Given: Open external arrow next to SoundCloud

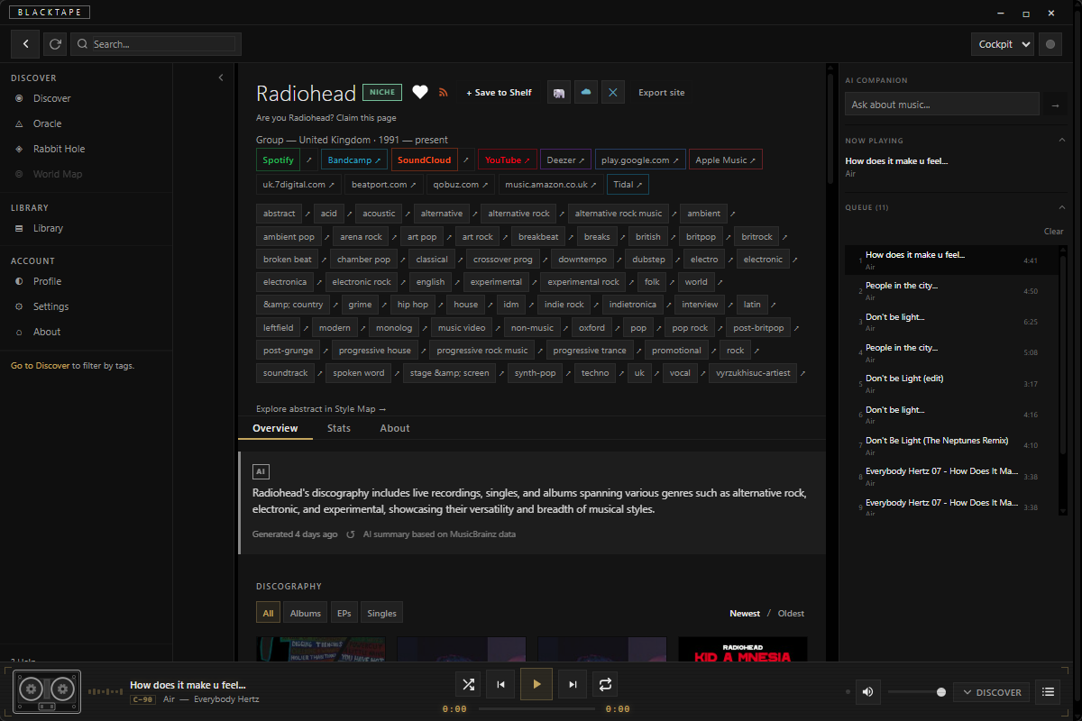Looking at the screenshot, I should coord(466,160).
